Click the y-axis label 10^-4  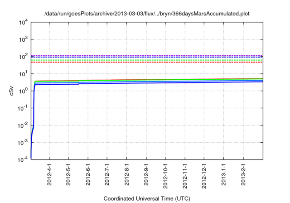tap(23, 159)
